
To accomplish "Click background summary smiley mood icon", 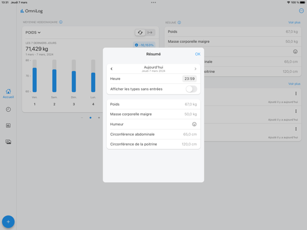I will 295,52.
